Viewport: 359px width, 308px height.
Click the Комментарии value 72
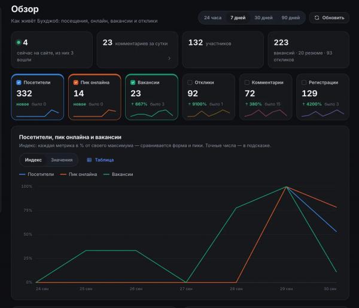point(250,93)
